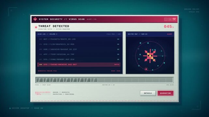The height and width of the screenshot is (117, 209).
Task: Select the SYS://CORE/MEMORY_MAP.BIN row
Action: (x=79, y=59)
